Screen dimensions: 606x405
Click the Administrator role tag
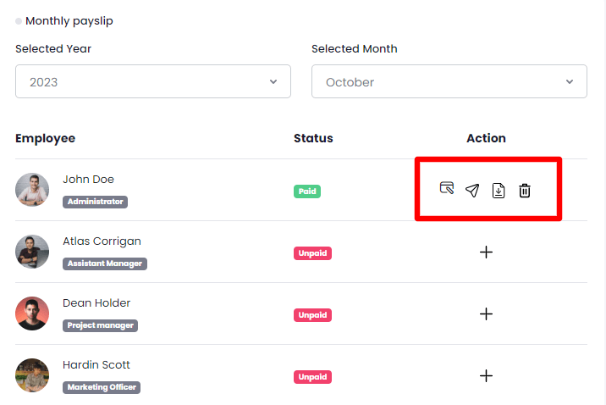(95, 202)
